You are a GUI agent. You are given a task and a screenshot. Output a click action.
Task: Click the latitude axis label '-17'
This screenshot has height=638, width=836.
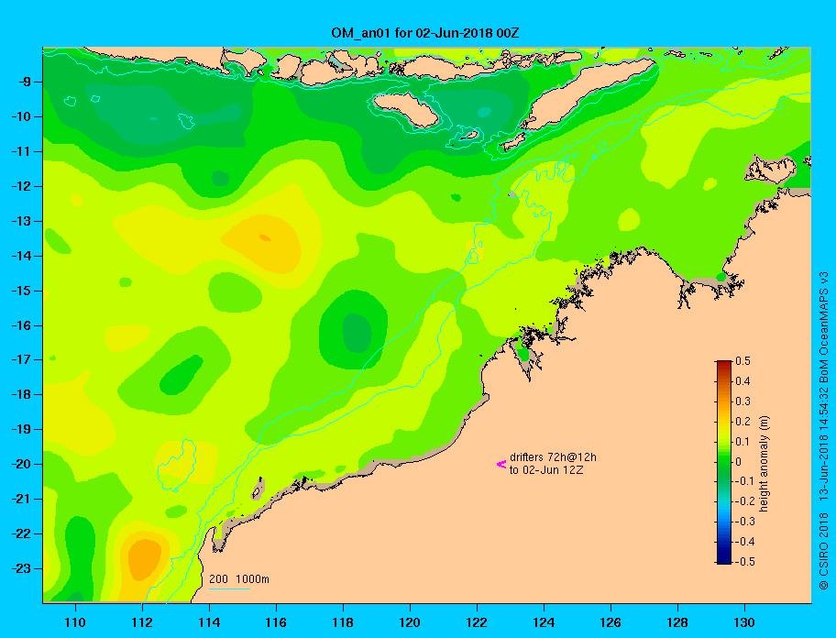pos(20,359)
